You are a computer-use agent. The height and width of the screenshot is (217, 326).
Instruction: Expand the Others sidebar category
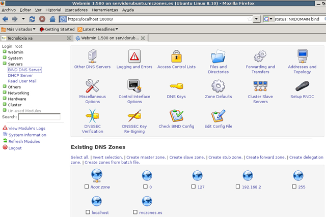point(5,86)
